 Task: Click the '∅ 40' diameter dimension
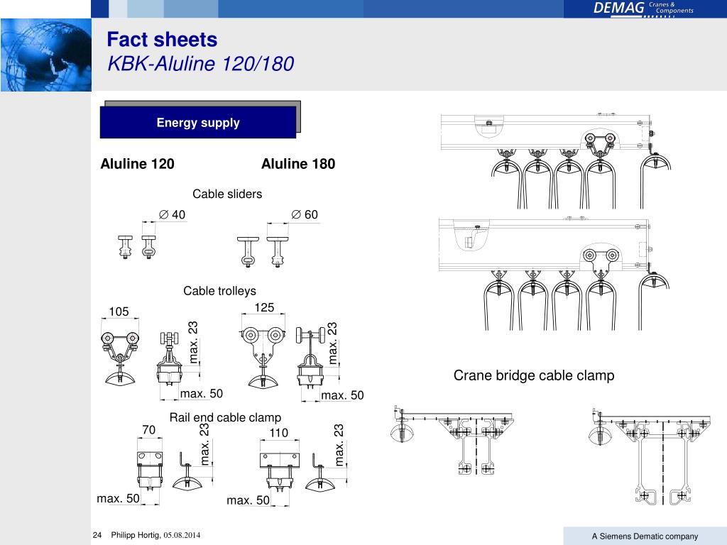click(172, 214)
